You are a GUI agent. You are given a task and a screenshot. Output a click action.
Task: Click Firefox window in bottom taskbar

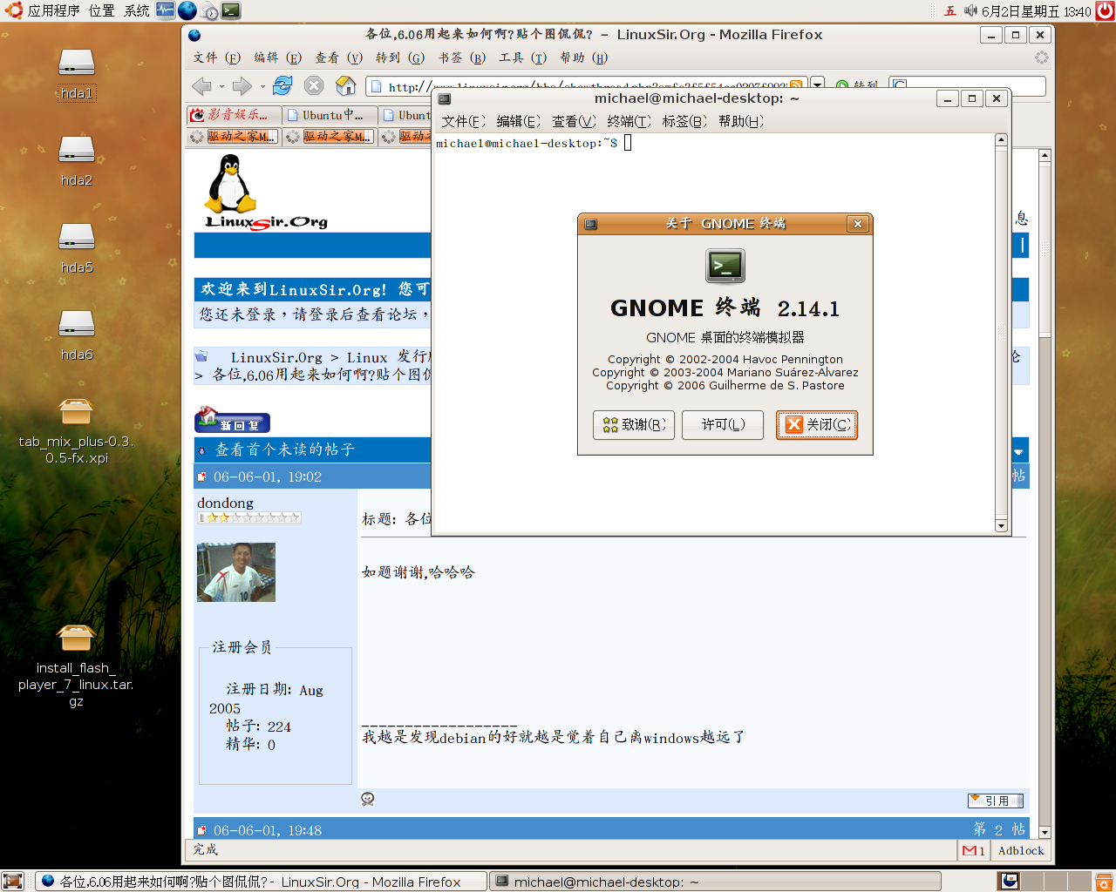(260, 882)
